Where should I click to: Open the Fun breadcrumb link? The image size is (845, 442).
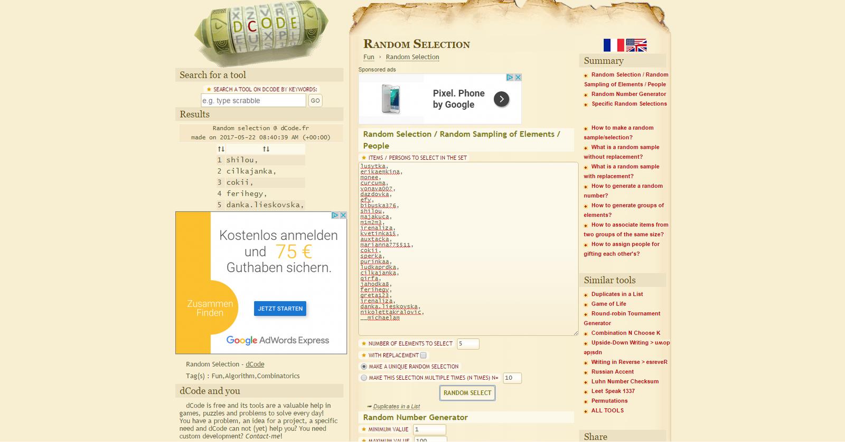pos(369,57)
